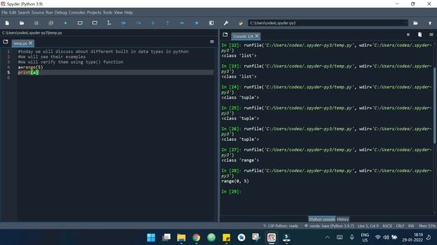Viewport: 437px width, 245px height.
Task: Open the Windows Start menu
Action: 151,238
